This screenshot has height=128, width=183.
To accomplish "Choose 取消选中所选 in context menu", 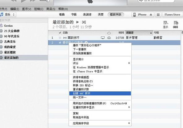I will 100,117.
